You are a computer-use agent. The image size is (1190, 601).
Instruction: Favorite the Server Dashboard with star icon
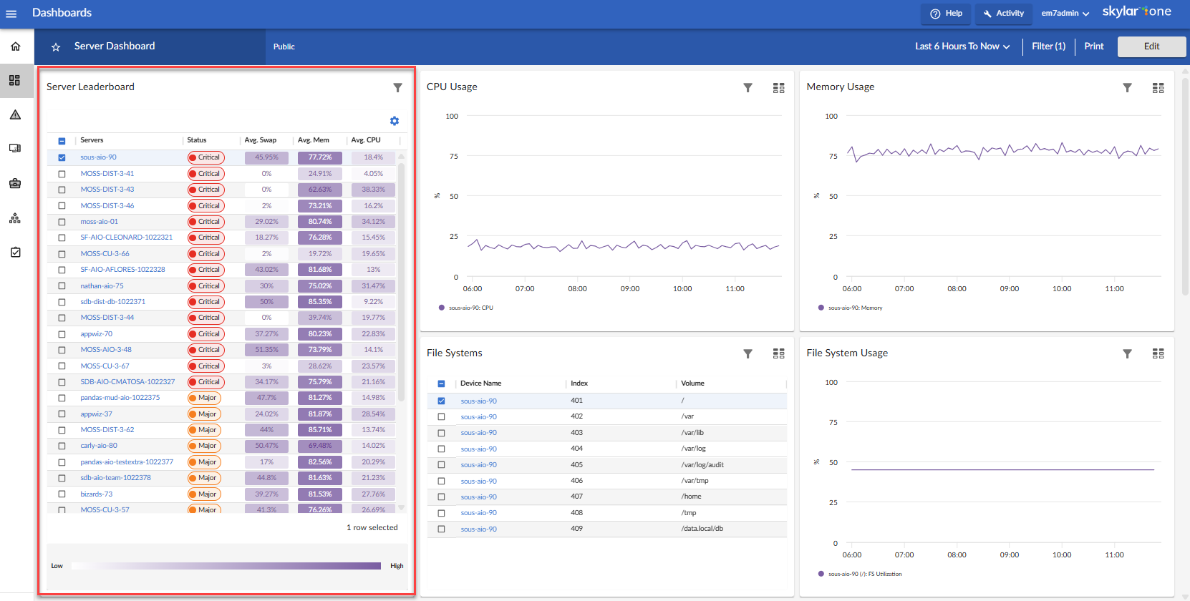click(x=56, y=47)
